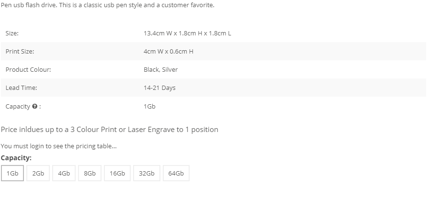Click the Product Colour label
Screen dimensions: 430x198
click(28, 69)
